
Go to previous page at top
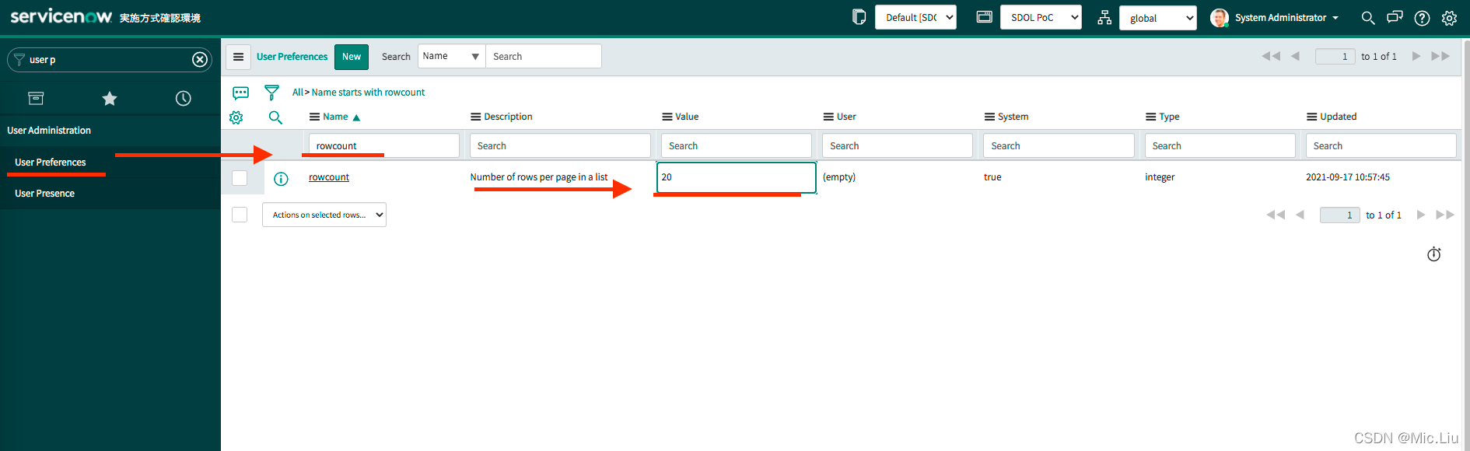pyautogui.click(x=1295, y=56)
